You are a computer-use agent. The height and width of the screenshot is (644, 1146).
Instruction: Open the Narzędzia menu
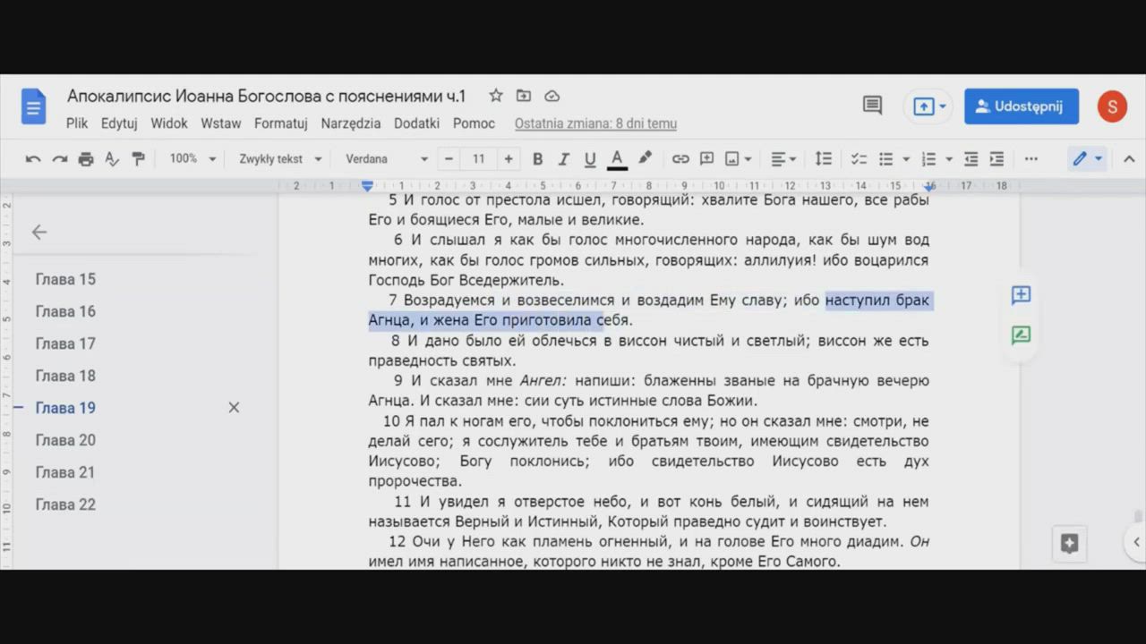coord(350,123)
